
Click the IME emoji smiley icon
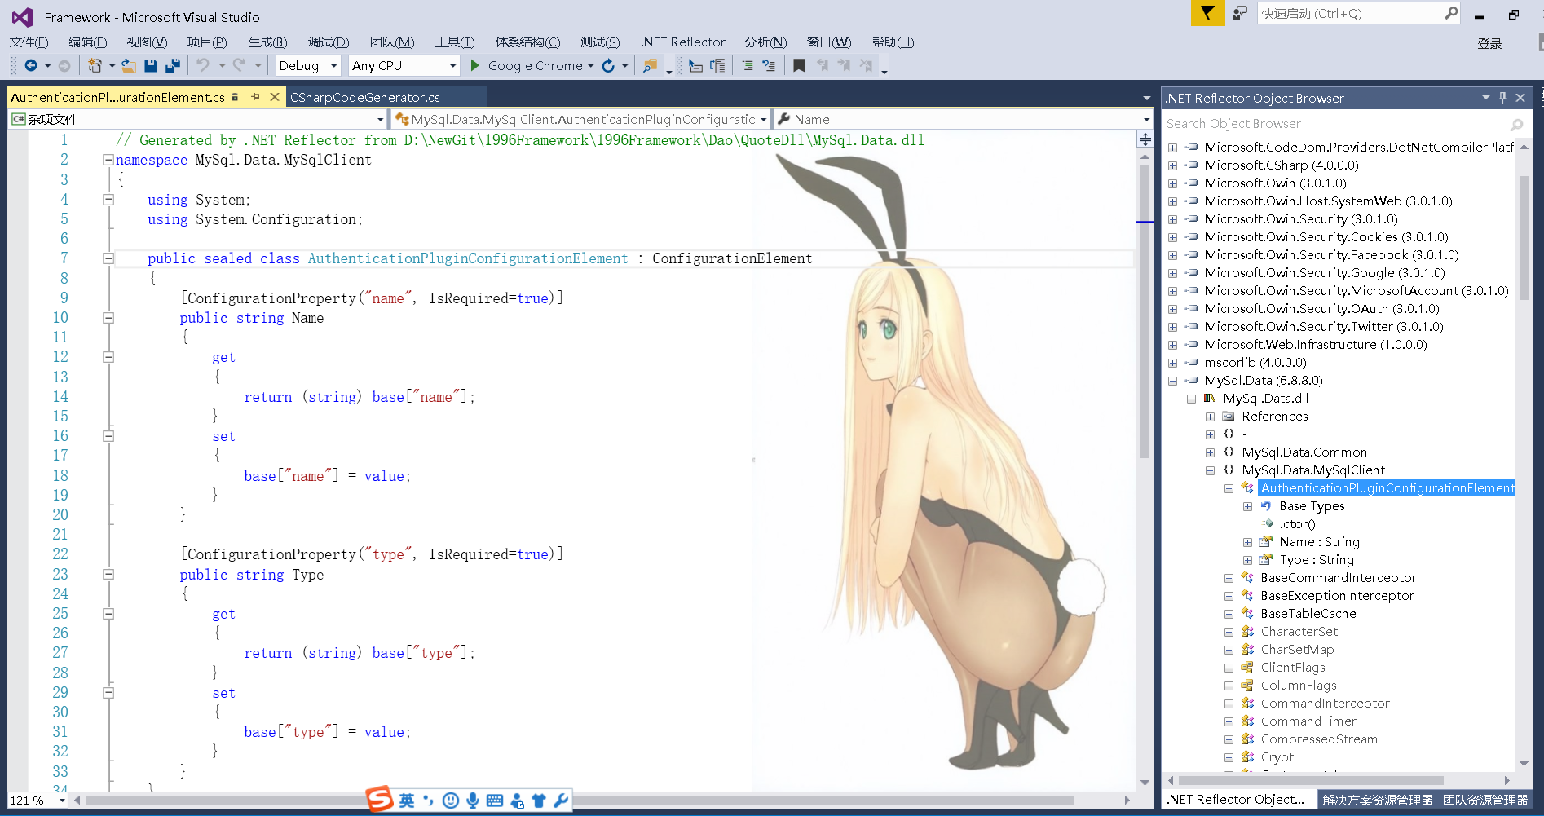pyautogui.click(x=450, y=801)
